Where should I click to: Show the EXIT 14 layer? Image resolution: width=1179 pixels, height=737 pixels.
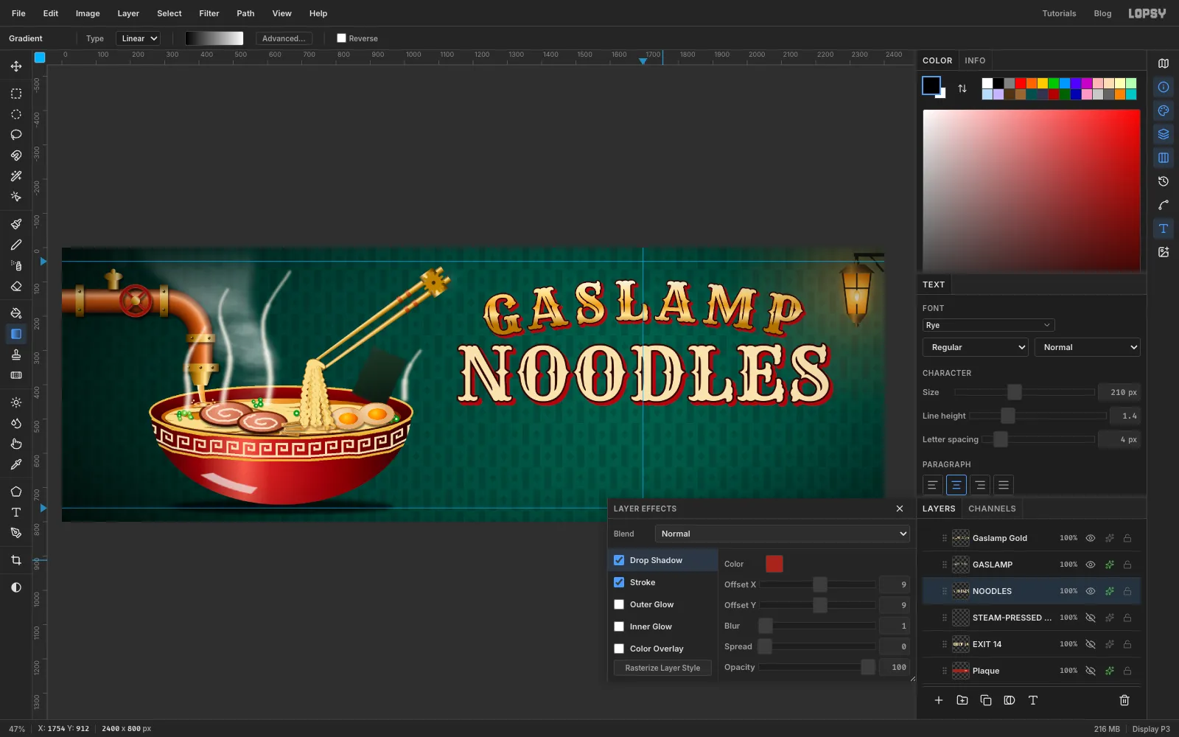[x=1091, y=644]
